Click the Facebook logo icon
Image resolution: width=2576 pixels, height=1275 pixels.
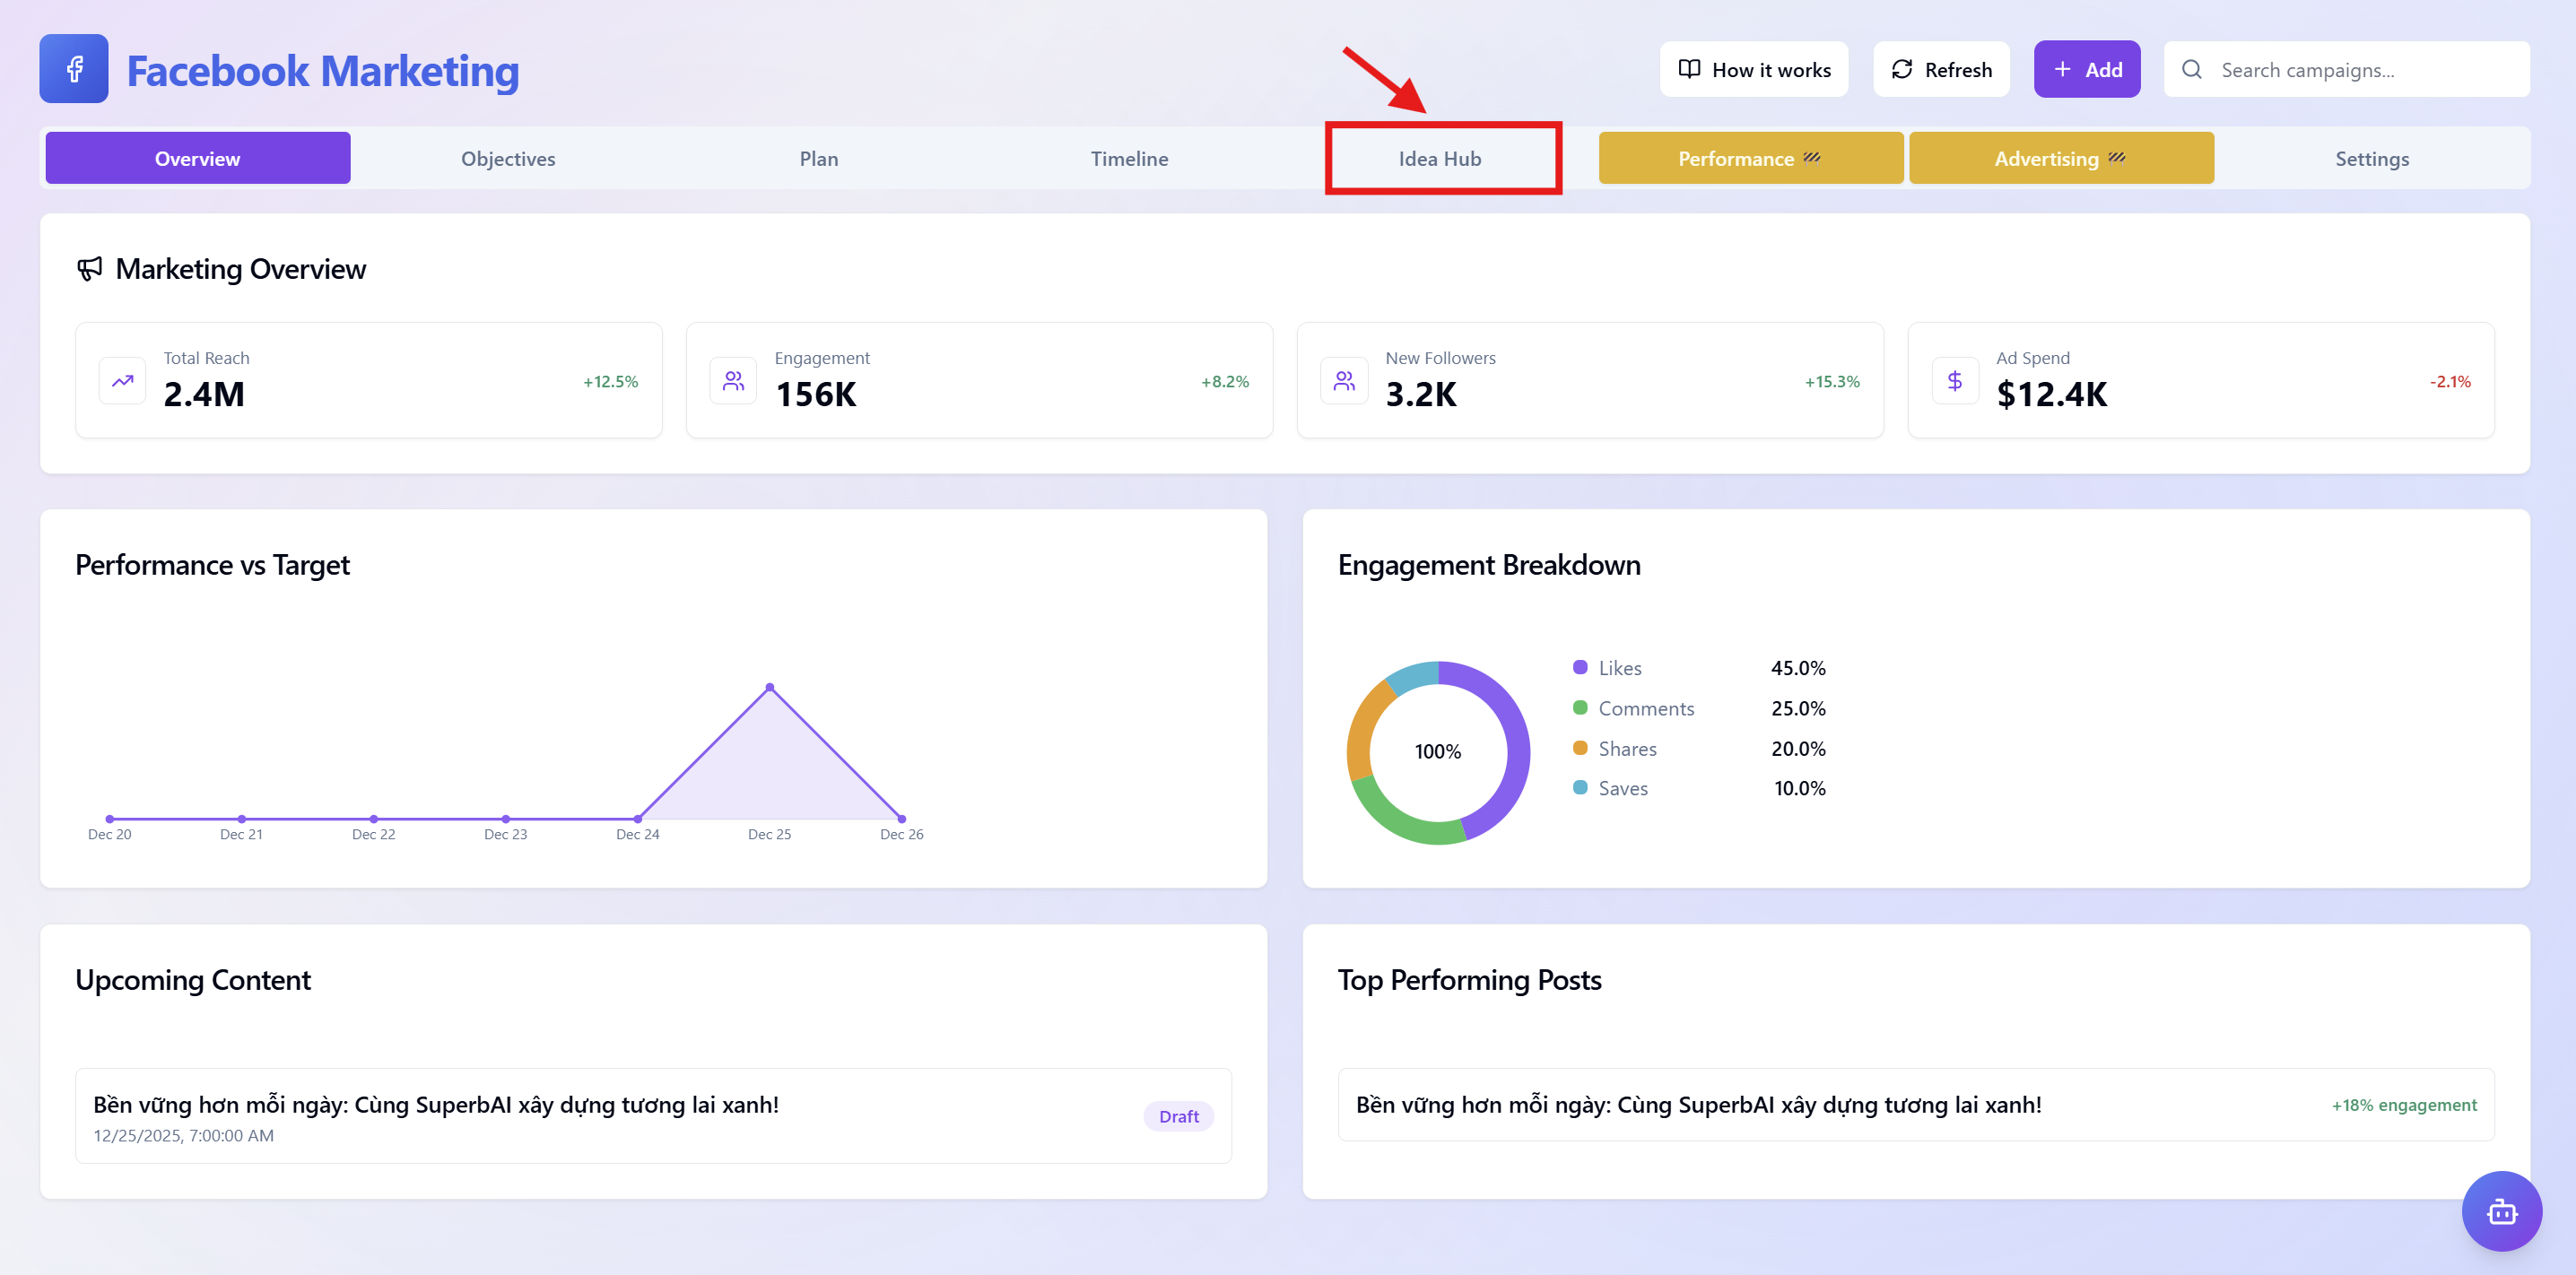[74, 69]
